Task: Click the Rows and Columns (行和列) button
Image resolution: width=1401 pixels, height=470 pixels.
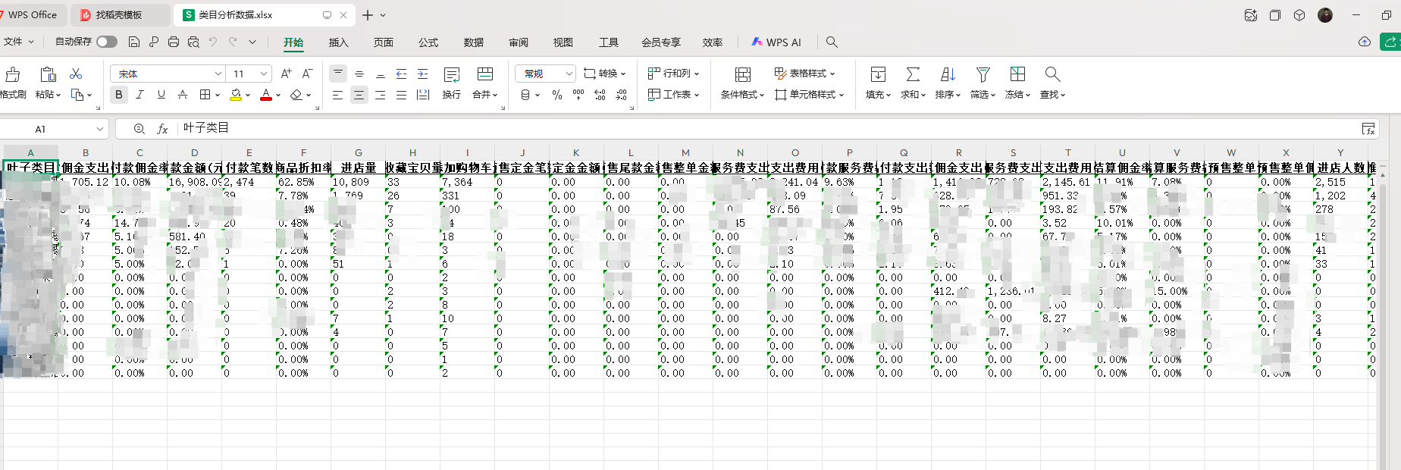Action: point(673,74)
